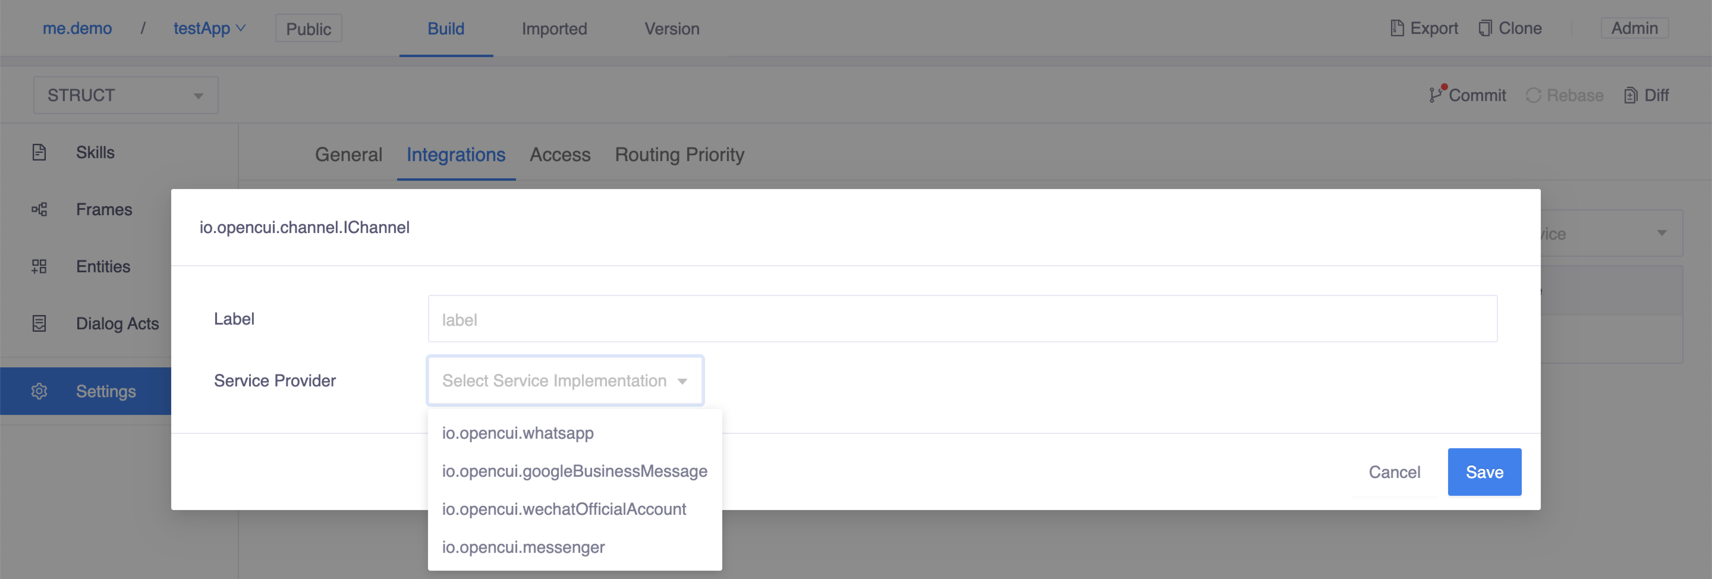Focus the Label text field
Image resolution: width=1712 pixels, height=579 pixels.
pyautogui.click(x=962, y=319)
